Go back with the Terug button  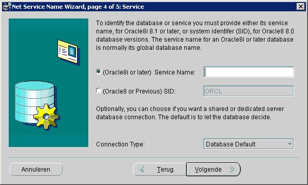coord(160,169)
